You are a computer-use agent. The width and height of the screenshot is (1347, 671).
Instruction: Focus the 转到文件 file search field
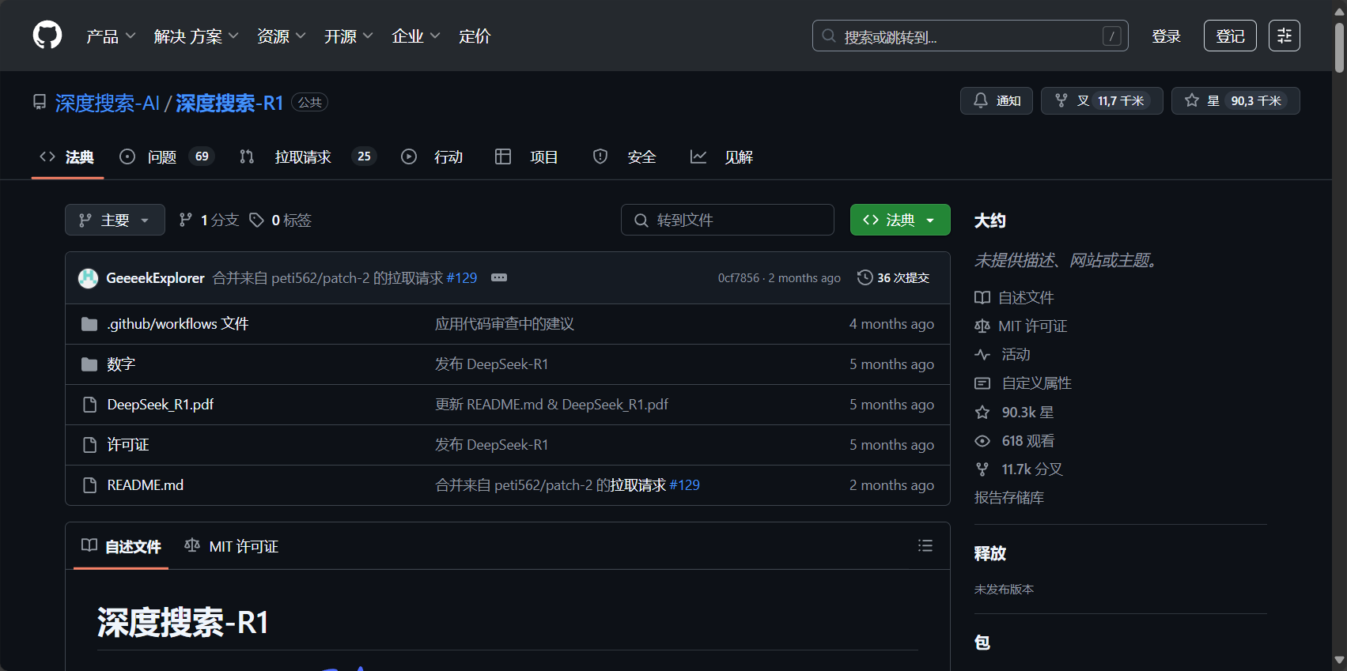pyautogui.click(x=728, y=220)
